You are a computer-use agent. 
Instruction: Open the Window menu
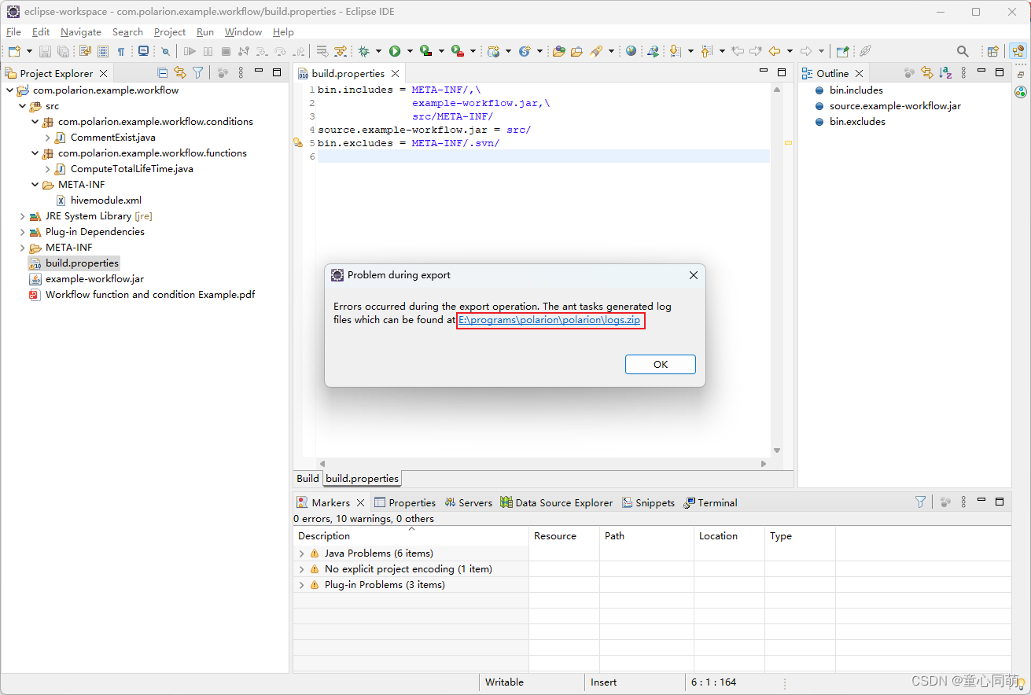pos(243,32)
